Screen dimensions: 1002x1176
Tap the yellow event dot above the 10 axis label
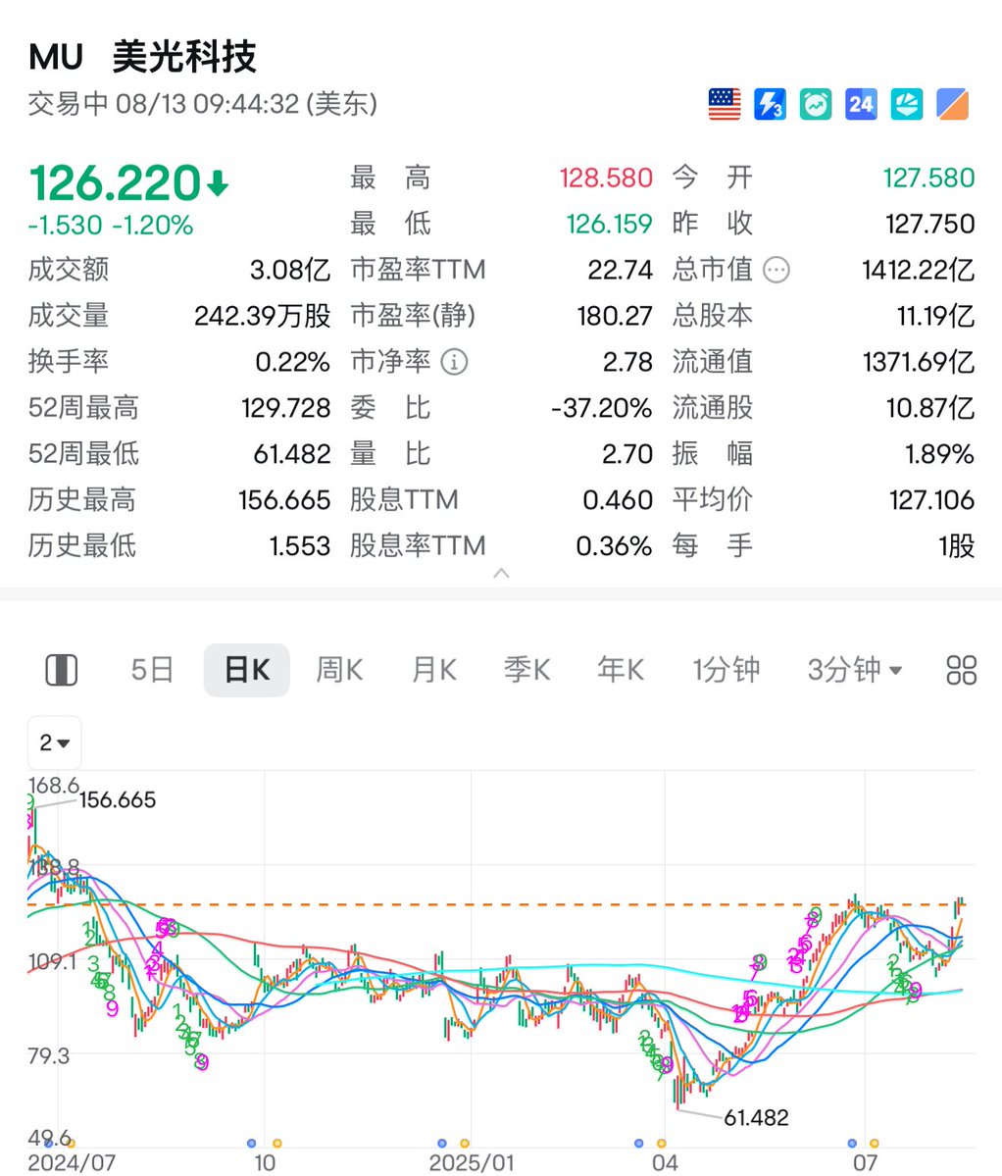(x=277, y=1143)
